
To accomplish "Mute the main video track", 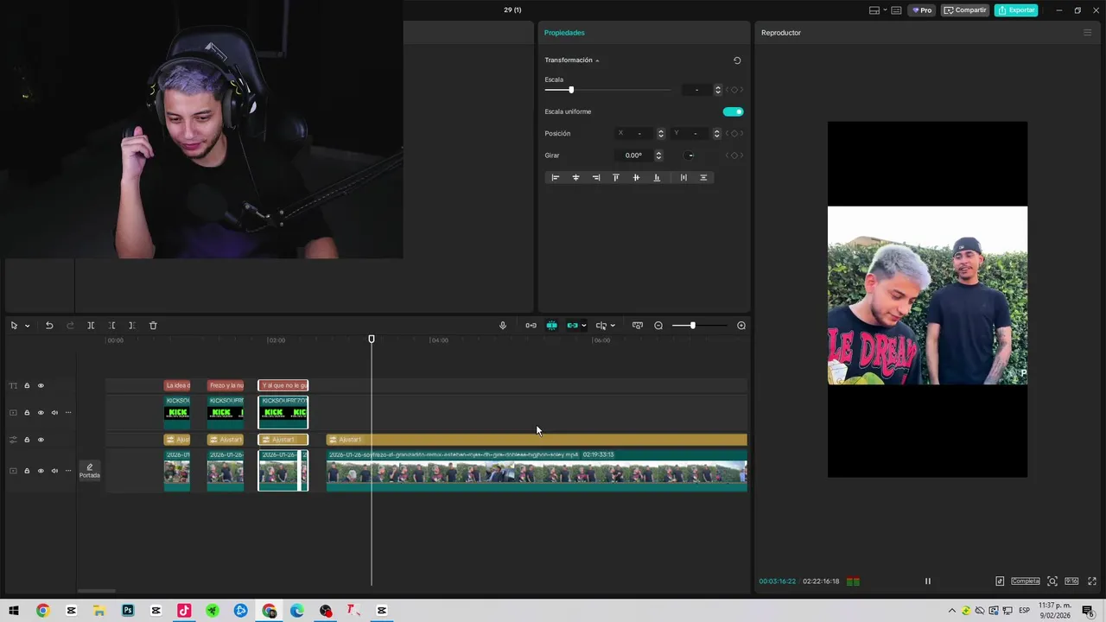I will (x=54, y=471).
